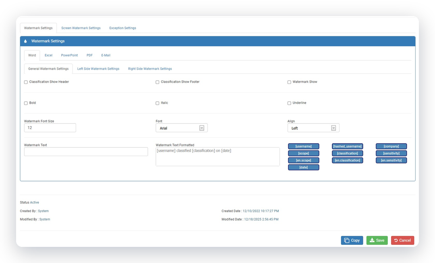Insert the [hashed_username] tag button
435x263 pixels.
pos(347,146)
